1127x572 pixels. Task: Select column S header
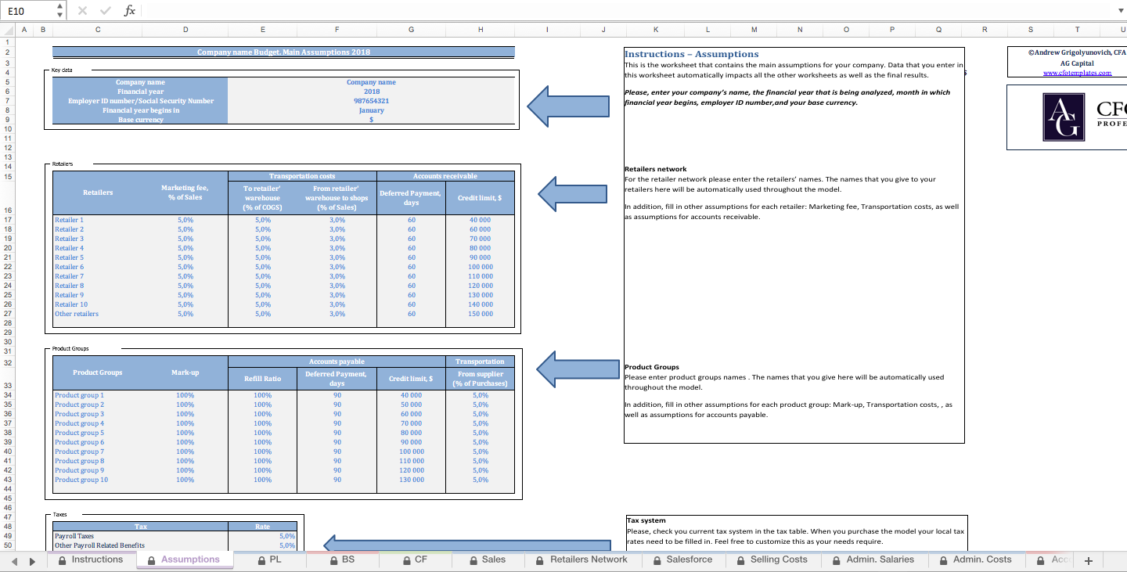click(x=1031, y=30)
